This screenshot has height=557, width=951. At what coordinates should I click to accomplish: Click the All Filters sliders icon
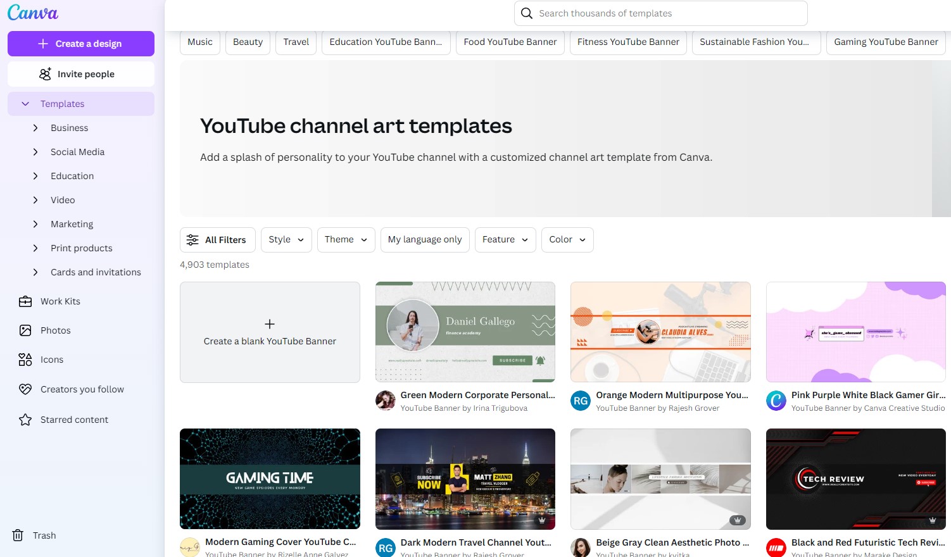(x=192, y=240)
